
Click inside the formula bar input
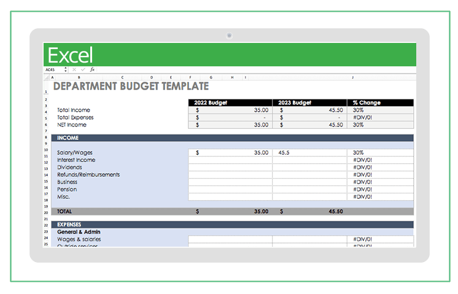(246, 70)
